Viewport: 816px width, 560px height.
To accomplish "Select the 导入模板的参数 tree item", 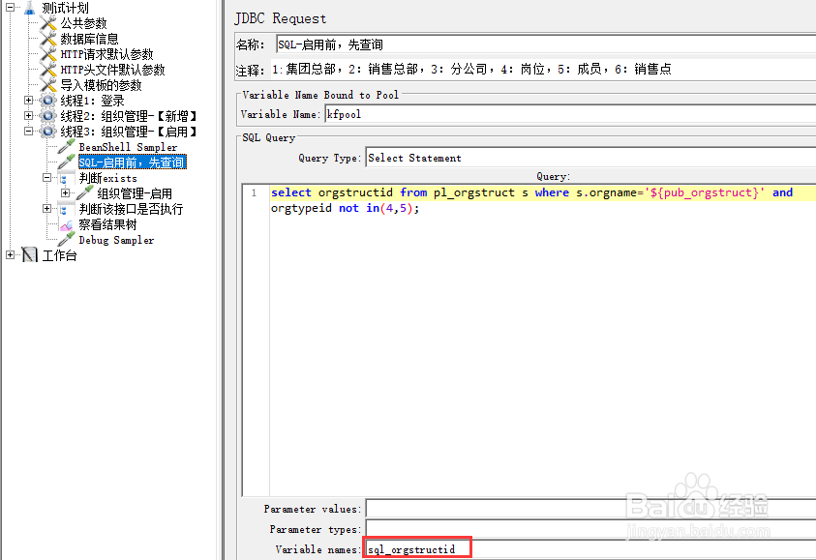I will click(101, 85).
